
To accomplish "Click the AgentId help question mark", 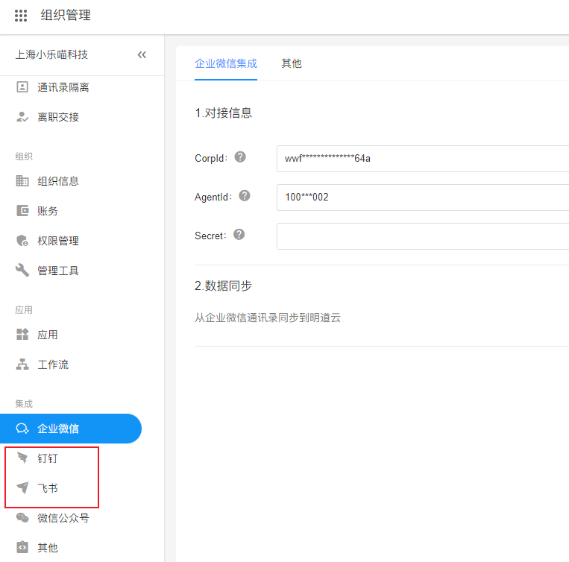I will point(245,196).
